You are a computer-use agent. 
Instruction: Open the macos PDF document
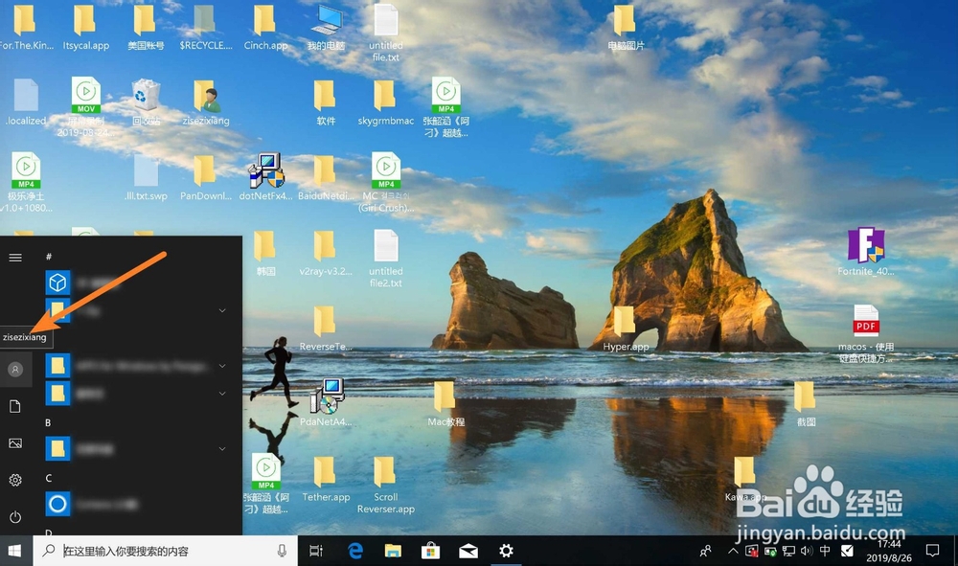865,321
